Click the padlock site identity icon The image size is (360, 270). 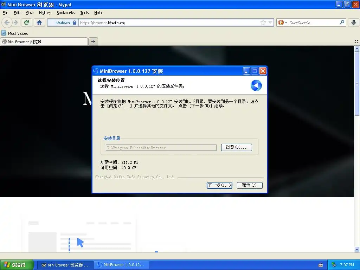[75, 22]
